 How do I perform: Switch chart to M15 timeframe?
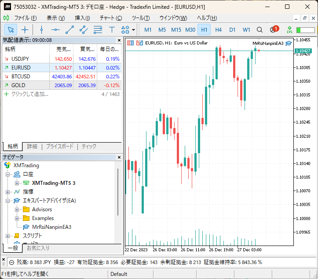pyautogui.click(x=176, y=30)
